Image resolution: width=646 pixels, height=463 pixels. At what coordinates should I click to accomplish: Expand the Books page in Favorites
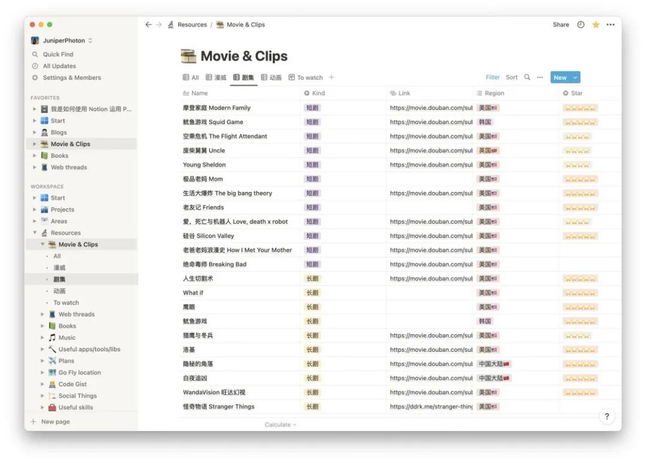[x=35, y=156]
